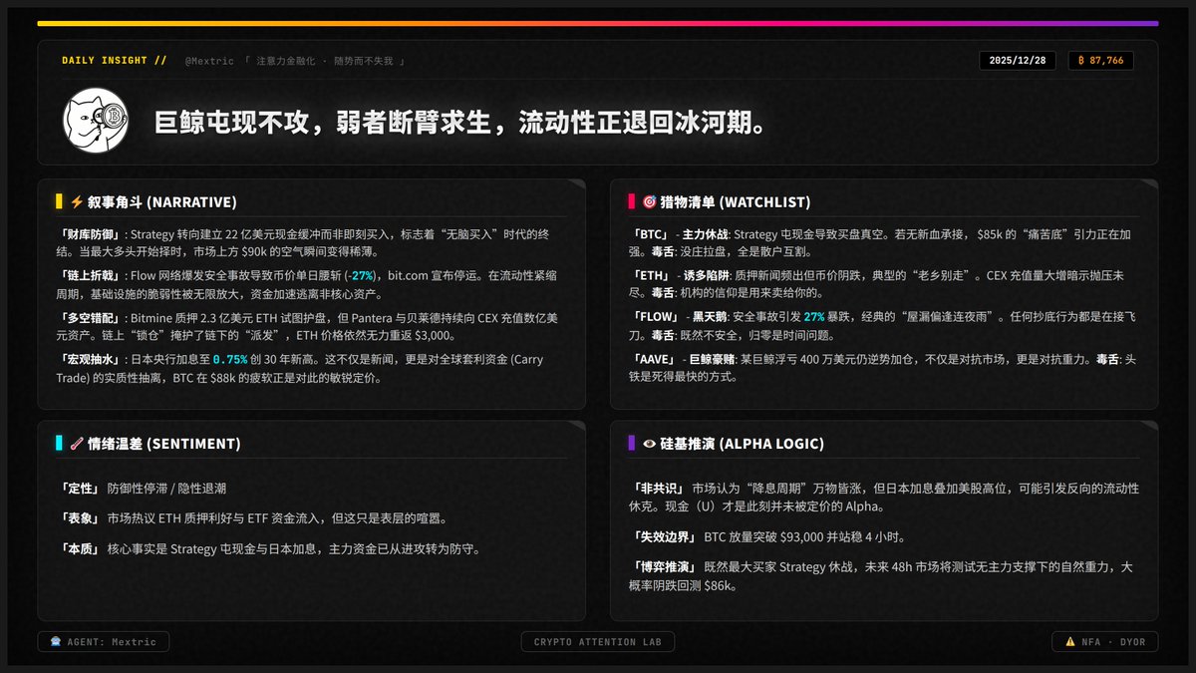Image resolution: width=1196 pixels, height=673 pixels.
Task: Click the thermometer icon beside 情绪温差
Action: pyautogui.click(x=77, y=444)
